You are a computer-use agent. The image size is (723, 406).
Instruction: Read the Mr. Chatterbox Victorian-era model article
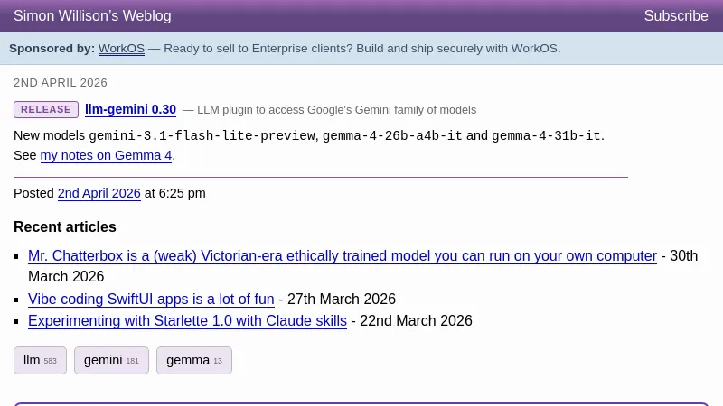coord(342,256)
